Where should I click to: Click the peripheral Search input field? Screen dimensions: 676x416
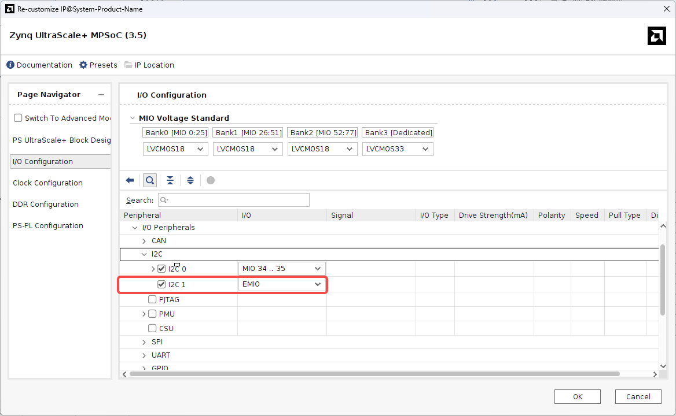(233, 200)
